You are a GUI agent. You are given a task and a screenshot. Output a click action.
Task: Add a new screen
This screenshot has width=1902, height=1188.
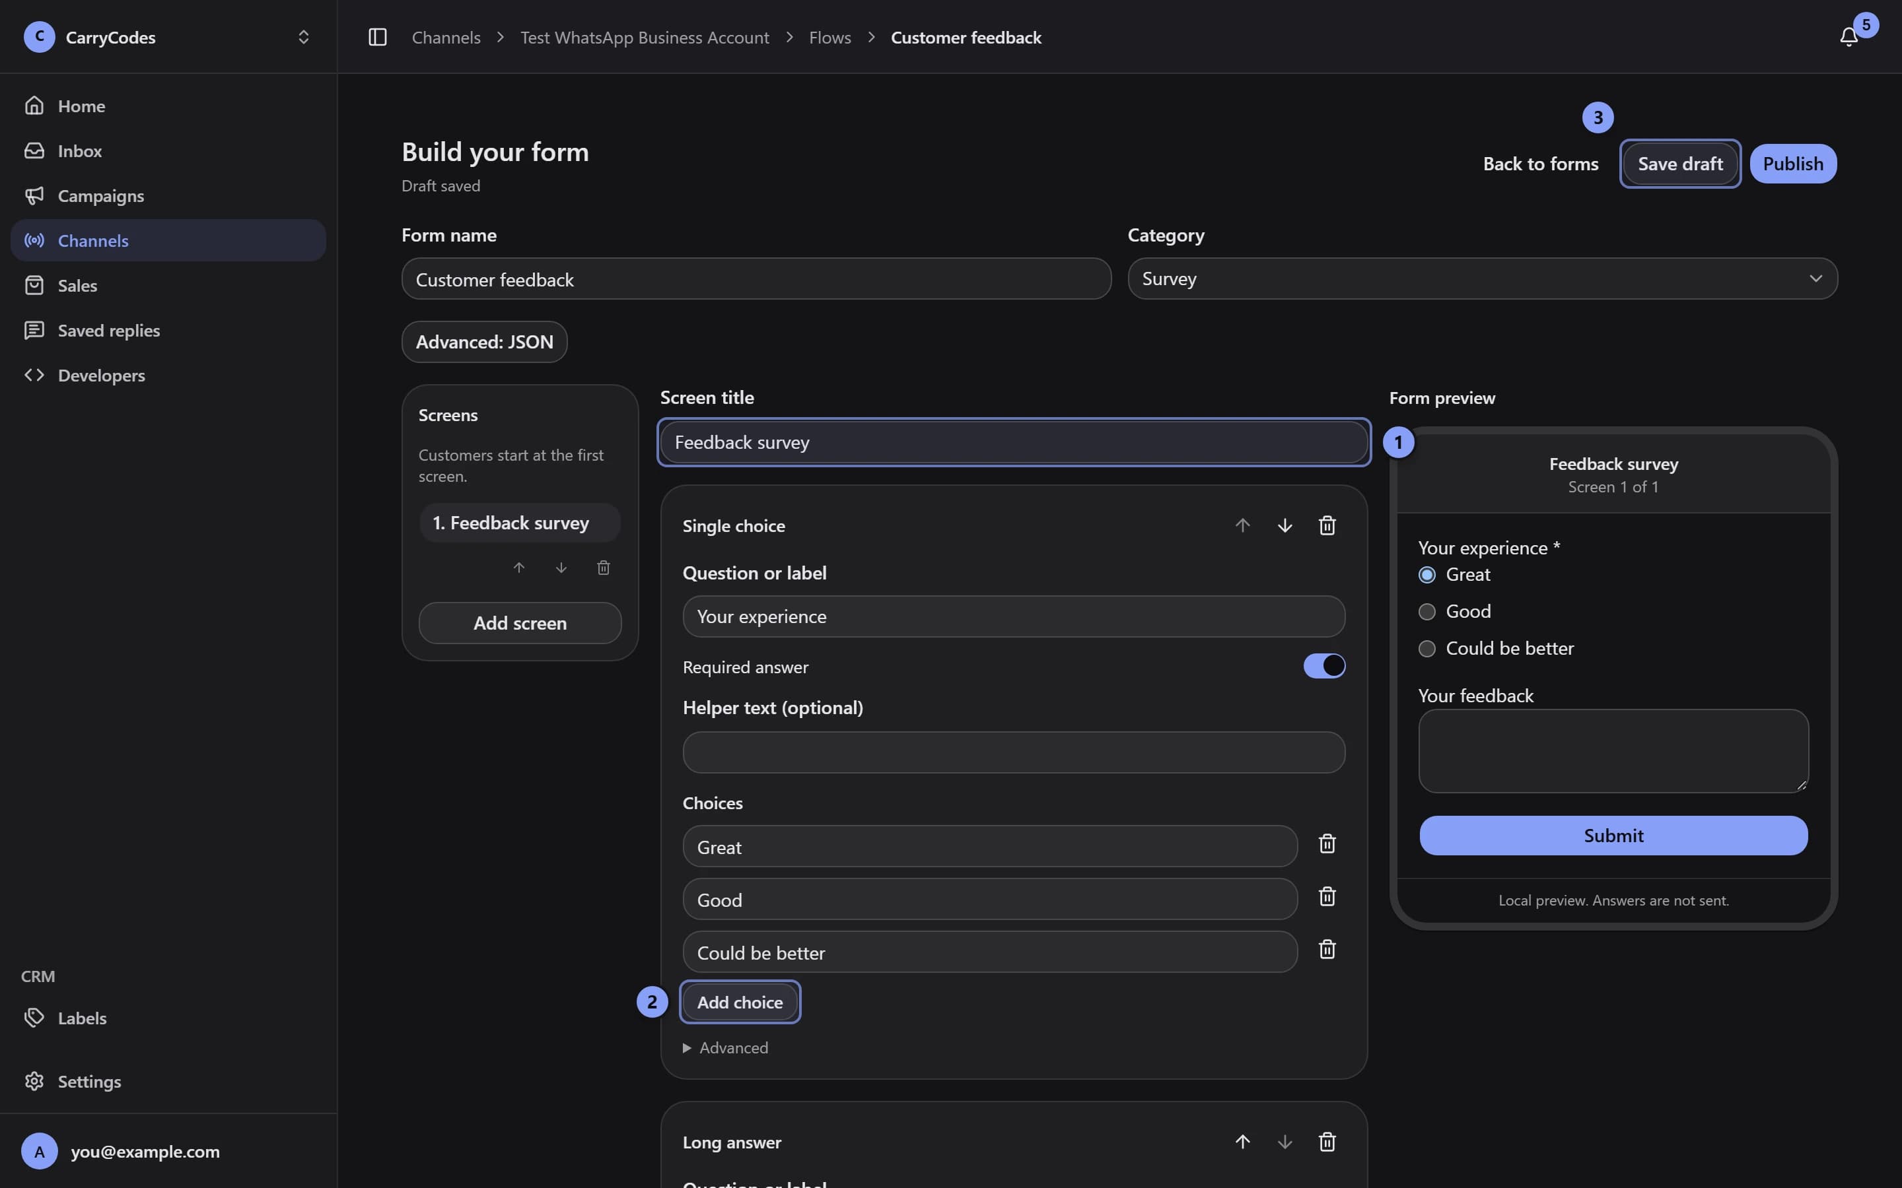[x=520, y=623]
